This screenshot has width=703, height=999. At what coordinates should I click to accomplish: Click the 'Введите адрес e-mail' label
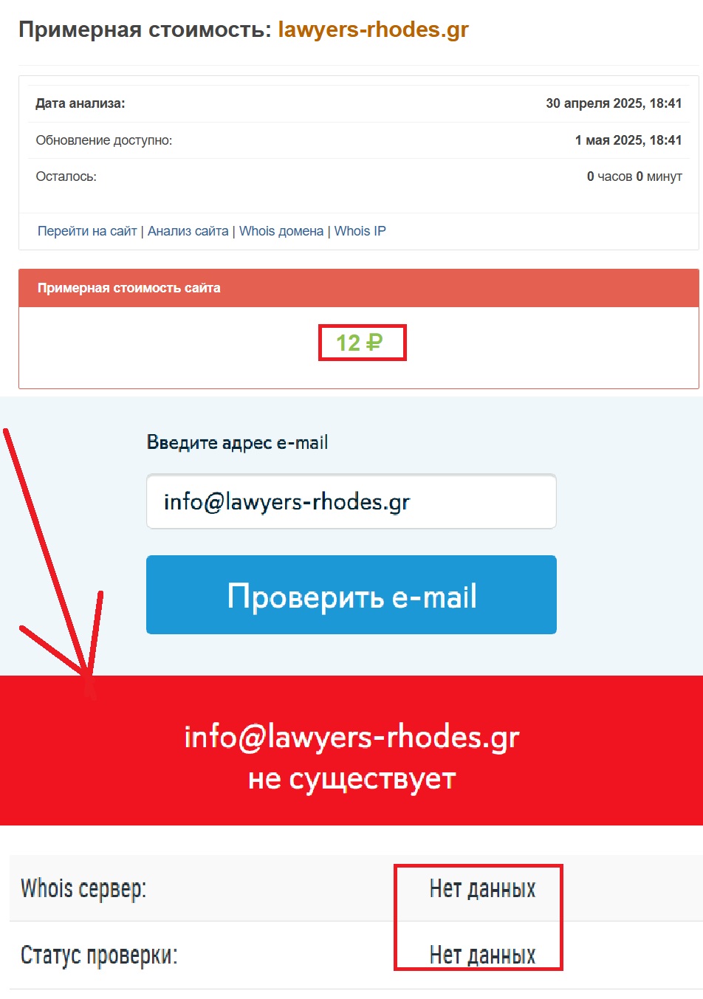(x=237, y=442)
